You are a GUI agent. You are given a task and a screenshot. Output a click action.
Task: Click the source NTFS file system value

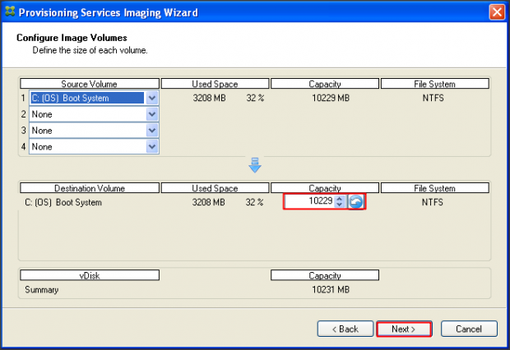click(433, 98)
